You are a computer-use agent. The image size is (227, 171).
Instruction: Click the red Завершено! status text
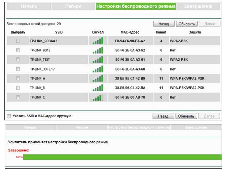point(19,150)
